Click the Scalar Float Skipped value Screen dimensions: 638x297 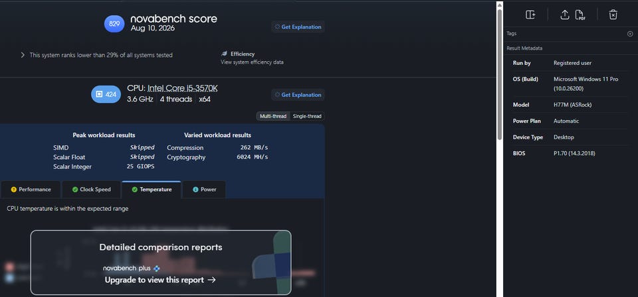(x=142, y=157)
